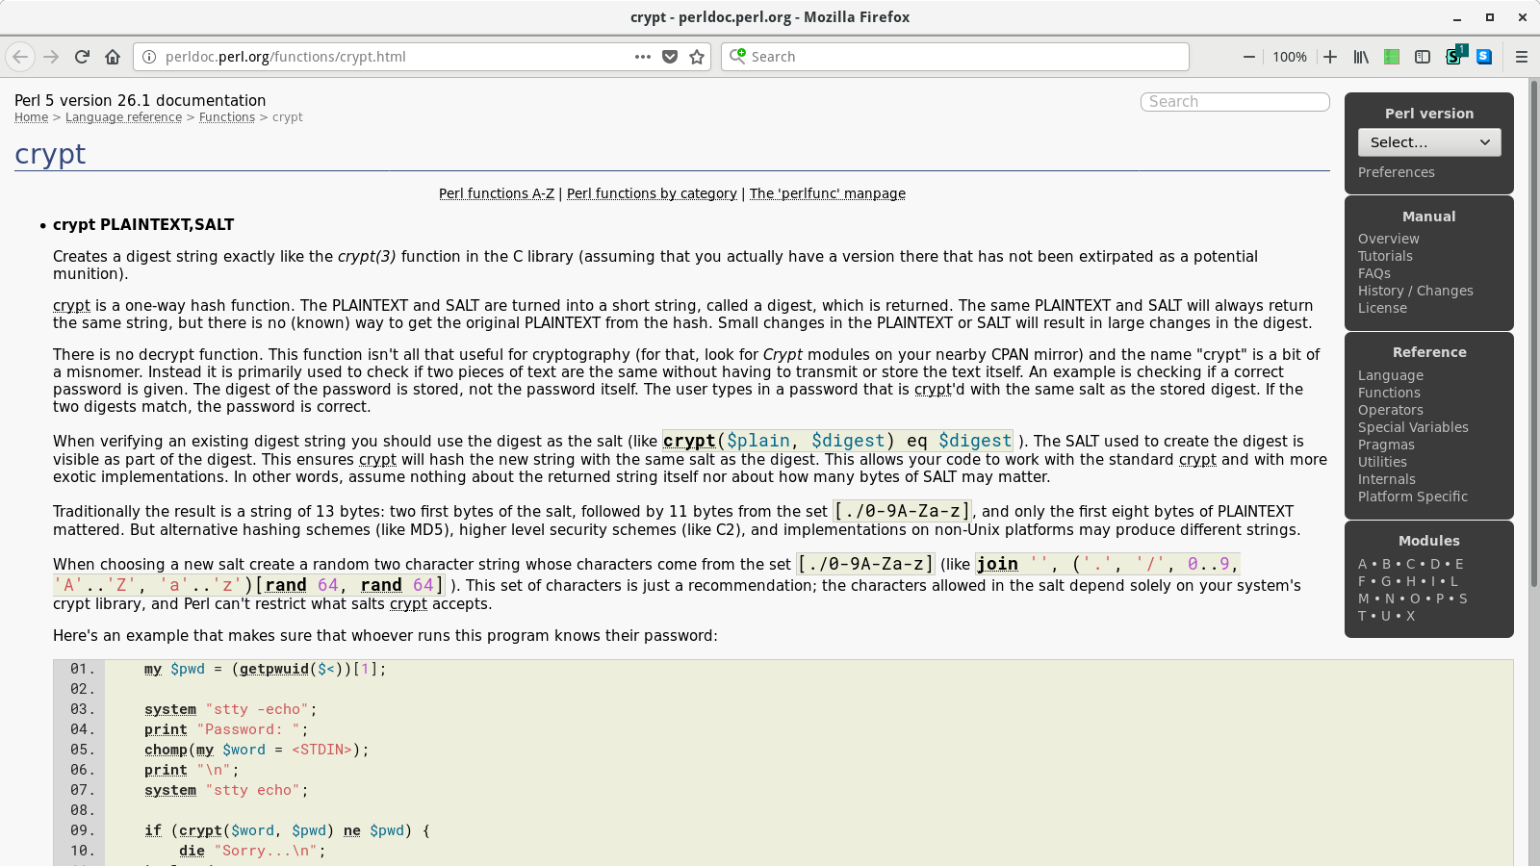Viewport: 1540px width, 866px height.
Task: Open the page actions three-dot menu
Action: [x=642, y=57]
